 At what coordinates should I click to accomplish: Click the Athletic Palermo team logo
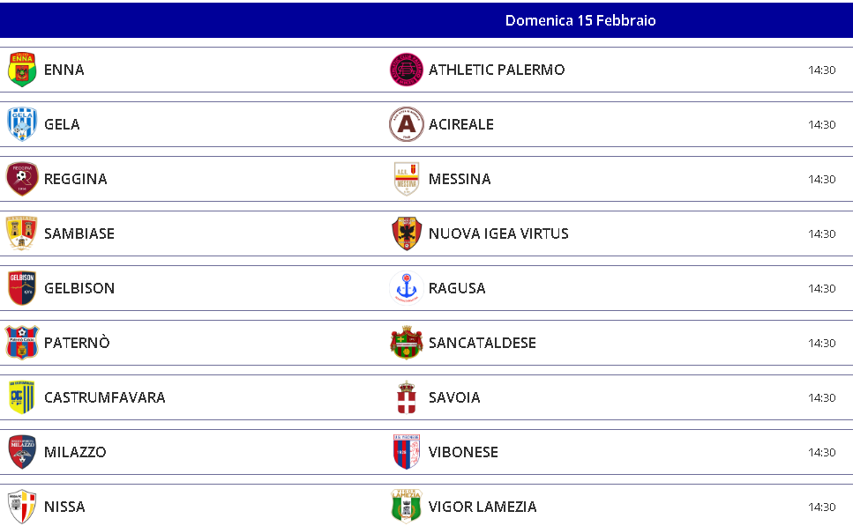coord(407,70)
